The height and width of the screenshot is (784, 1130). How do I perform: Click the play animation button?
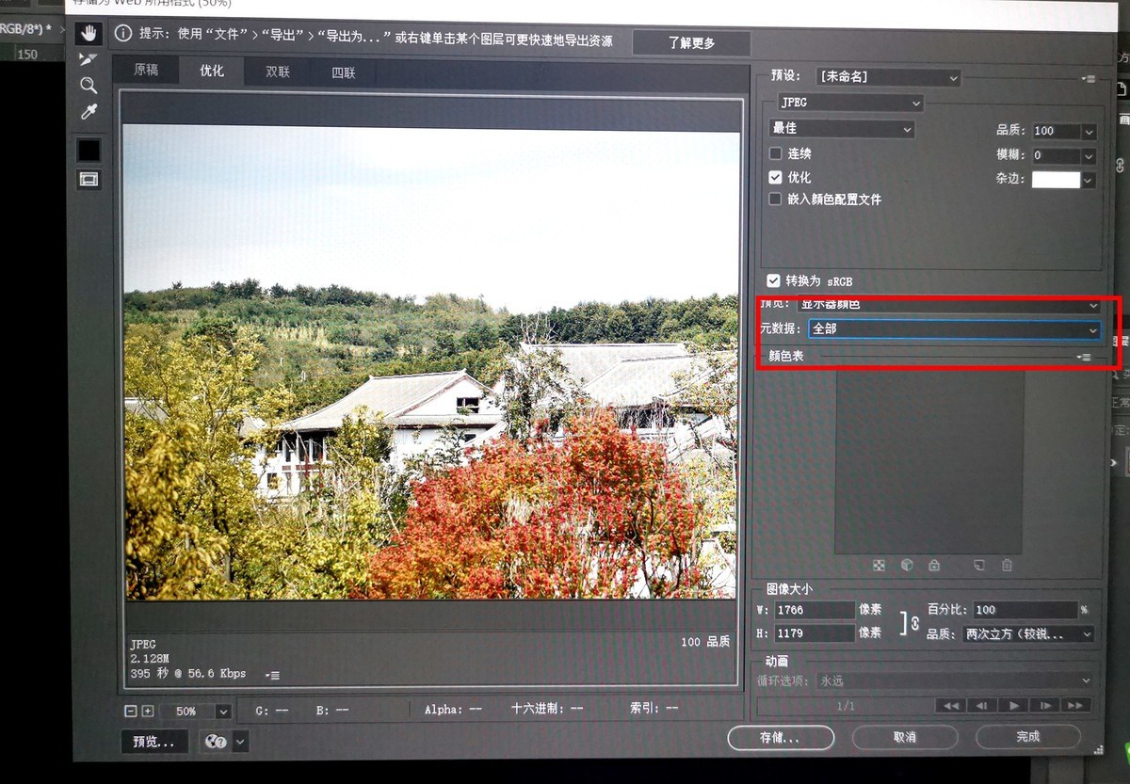[1013, 705]
